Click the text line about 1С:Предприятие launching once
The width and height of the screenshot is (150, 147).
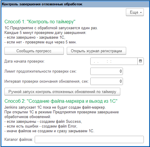tap(51, 28)
